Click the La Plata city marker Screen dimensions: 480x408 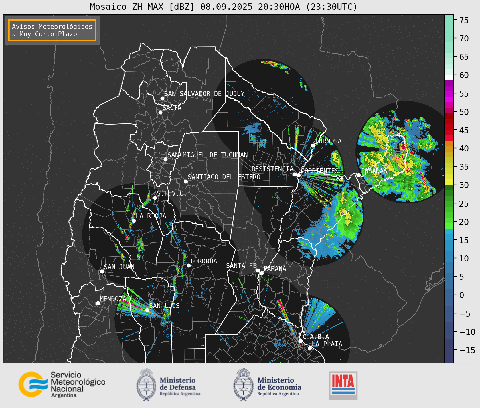310,348
